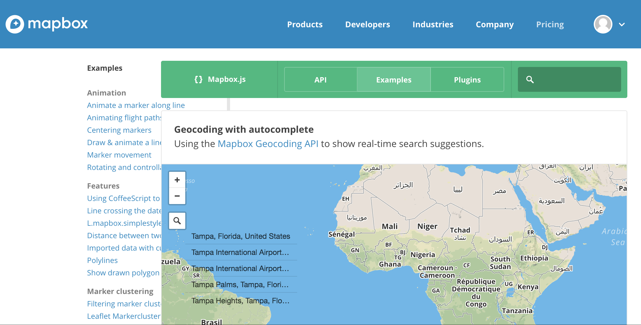Expand the account dropdown chevron

[622, 24]
